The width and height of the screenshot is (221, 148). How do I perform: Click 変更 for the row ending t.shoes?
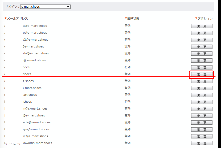(202, 81)
